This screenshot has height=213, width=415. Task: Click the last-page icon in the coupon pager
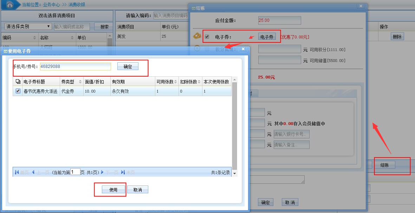(x=123, y=173)
